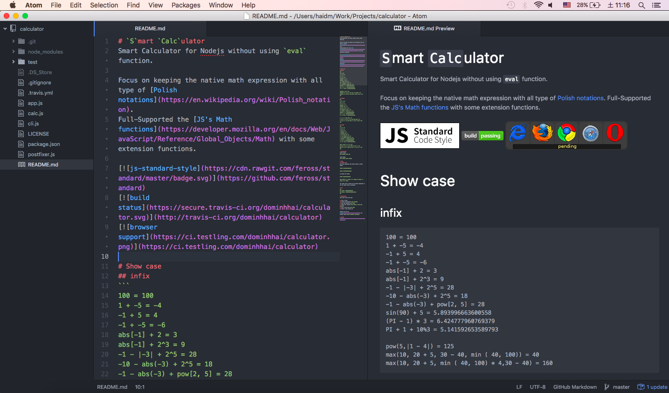The image size is (669, 393).
Task: Click the git branch icon in status bar
Action: [x=607, y=387]
